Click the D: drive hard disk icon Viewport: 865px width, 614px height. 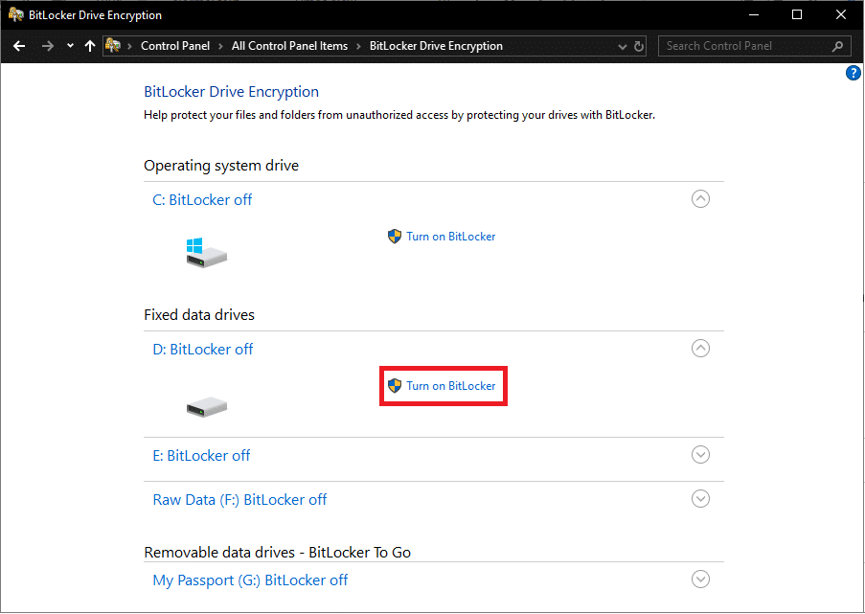(207, 406)
